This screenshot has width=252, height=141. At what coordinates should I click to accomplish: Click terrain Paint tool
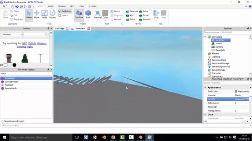(x=130, y=19)
